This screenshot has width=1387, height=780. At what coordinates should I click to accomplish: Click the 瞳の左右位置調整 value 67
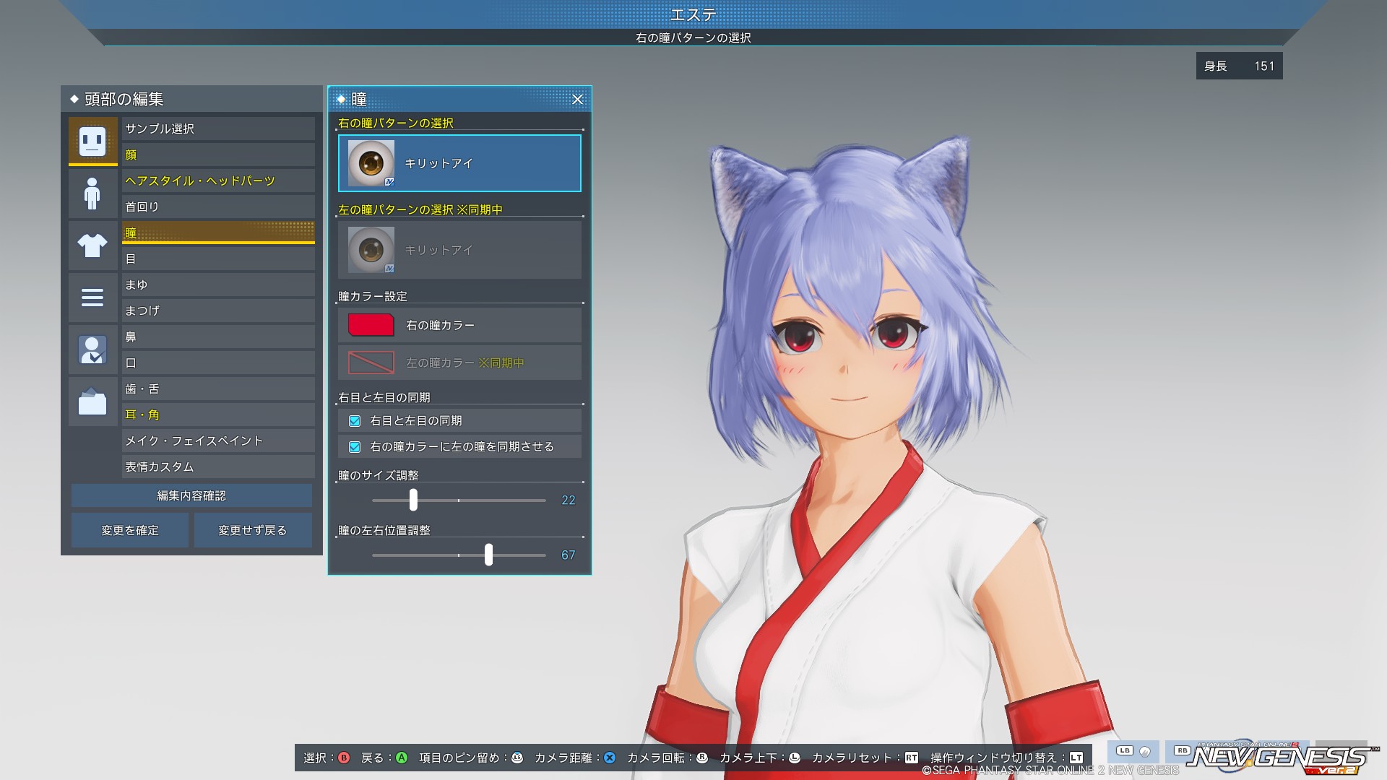pos(569,555)
